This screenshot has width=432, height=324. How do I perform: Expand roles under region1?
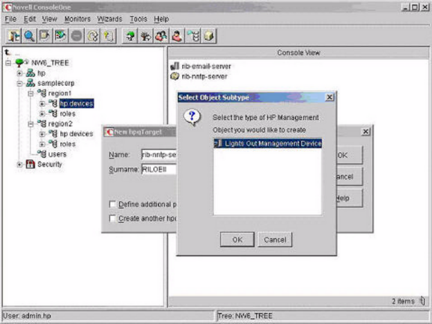[42, 114]
